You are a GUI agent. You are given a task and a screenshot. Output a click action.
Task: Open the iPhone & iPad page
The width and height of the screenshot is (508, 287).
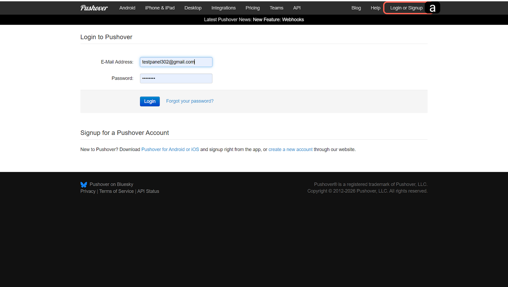click(x=160, y=8)
